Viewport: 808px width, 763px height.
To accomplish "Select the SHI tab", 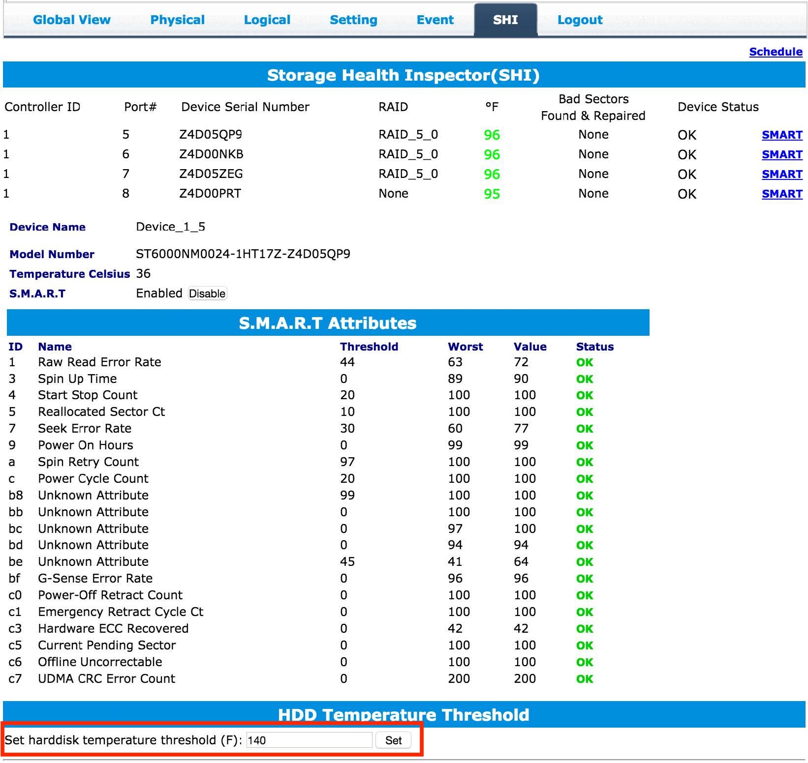I will coord(505,20).
